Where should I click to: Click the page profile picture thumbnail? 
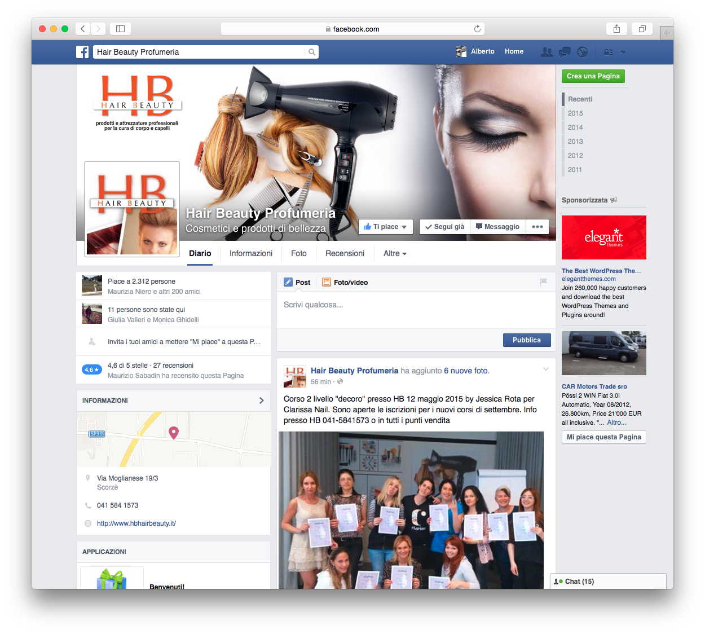pyautogui.click(x=132, y=209)
